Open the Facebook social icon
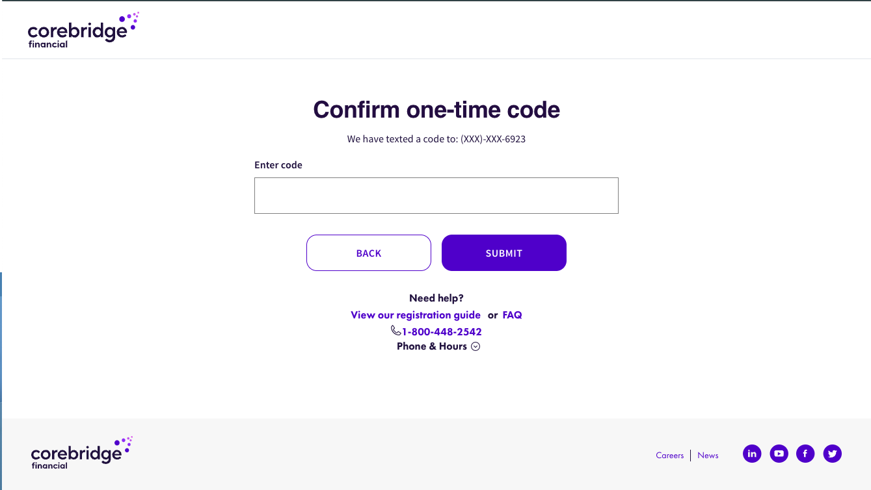This screenshot has width=871, height=490. [x=805, y=454]
